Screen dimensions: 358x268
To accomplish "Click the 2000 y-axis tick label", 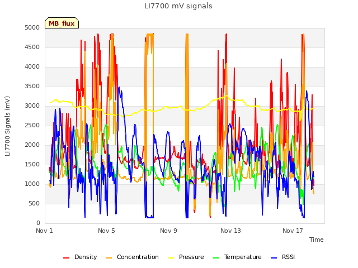I will click(x=32, y=145).
